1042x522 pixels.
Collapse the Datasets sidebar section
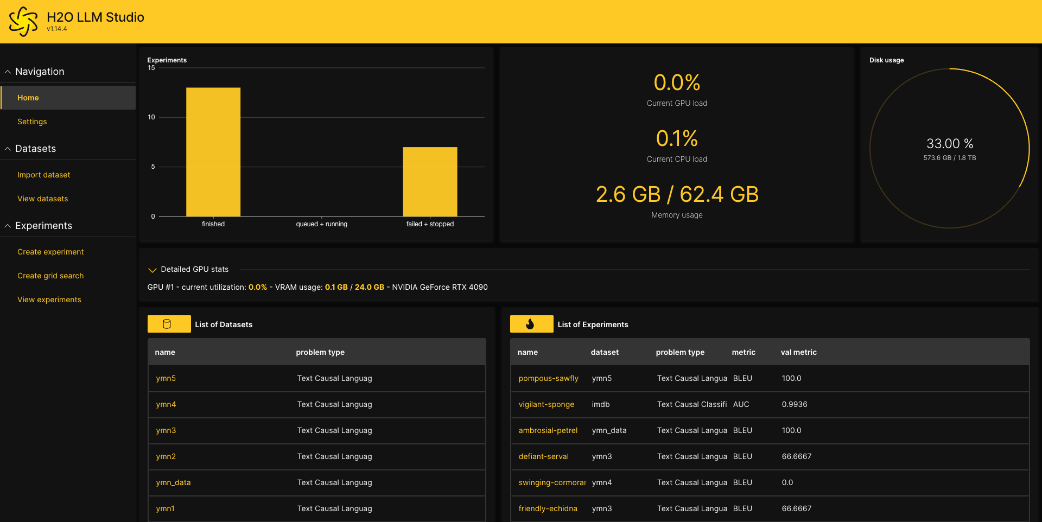pos(8,149)
